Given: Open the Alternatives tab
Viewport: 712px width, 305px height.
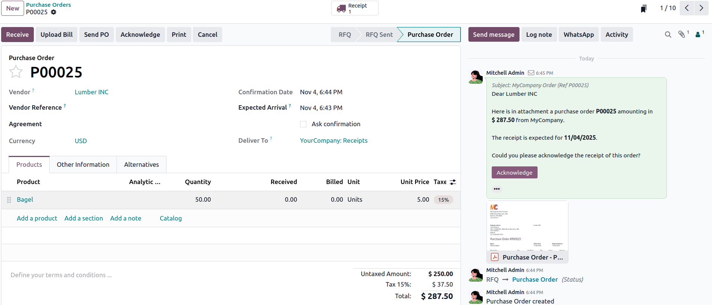Looking at the screenshot, I should (x=141, y=165).
